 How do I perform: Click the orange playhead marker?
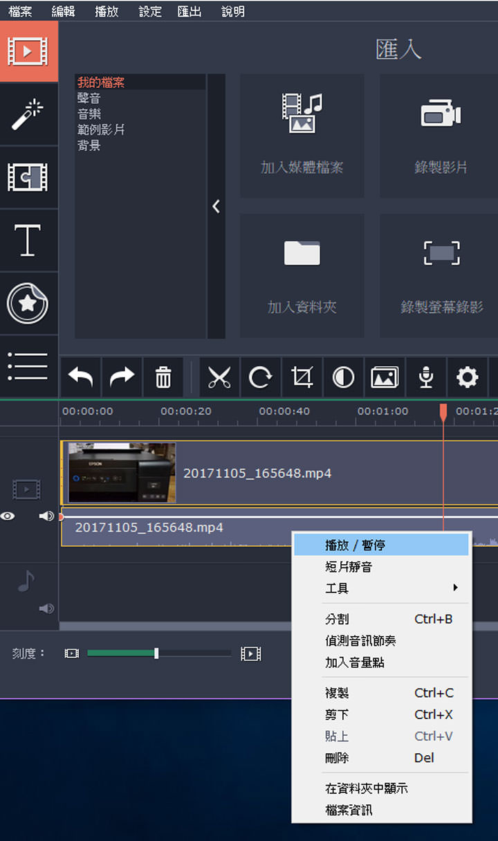click(x=443, y=413)
